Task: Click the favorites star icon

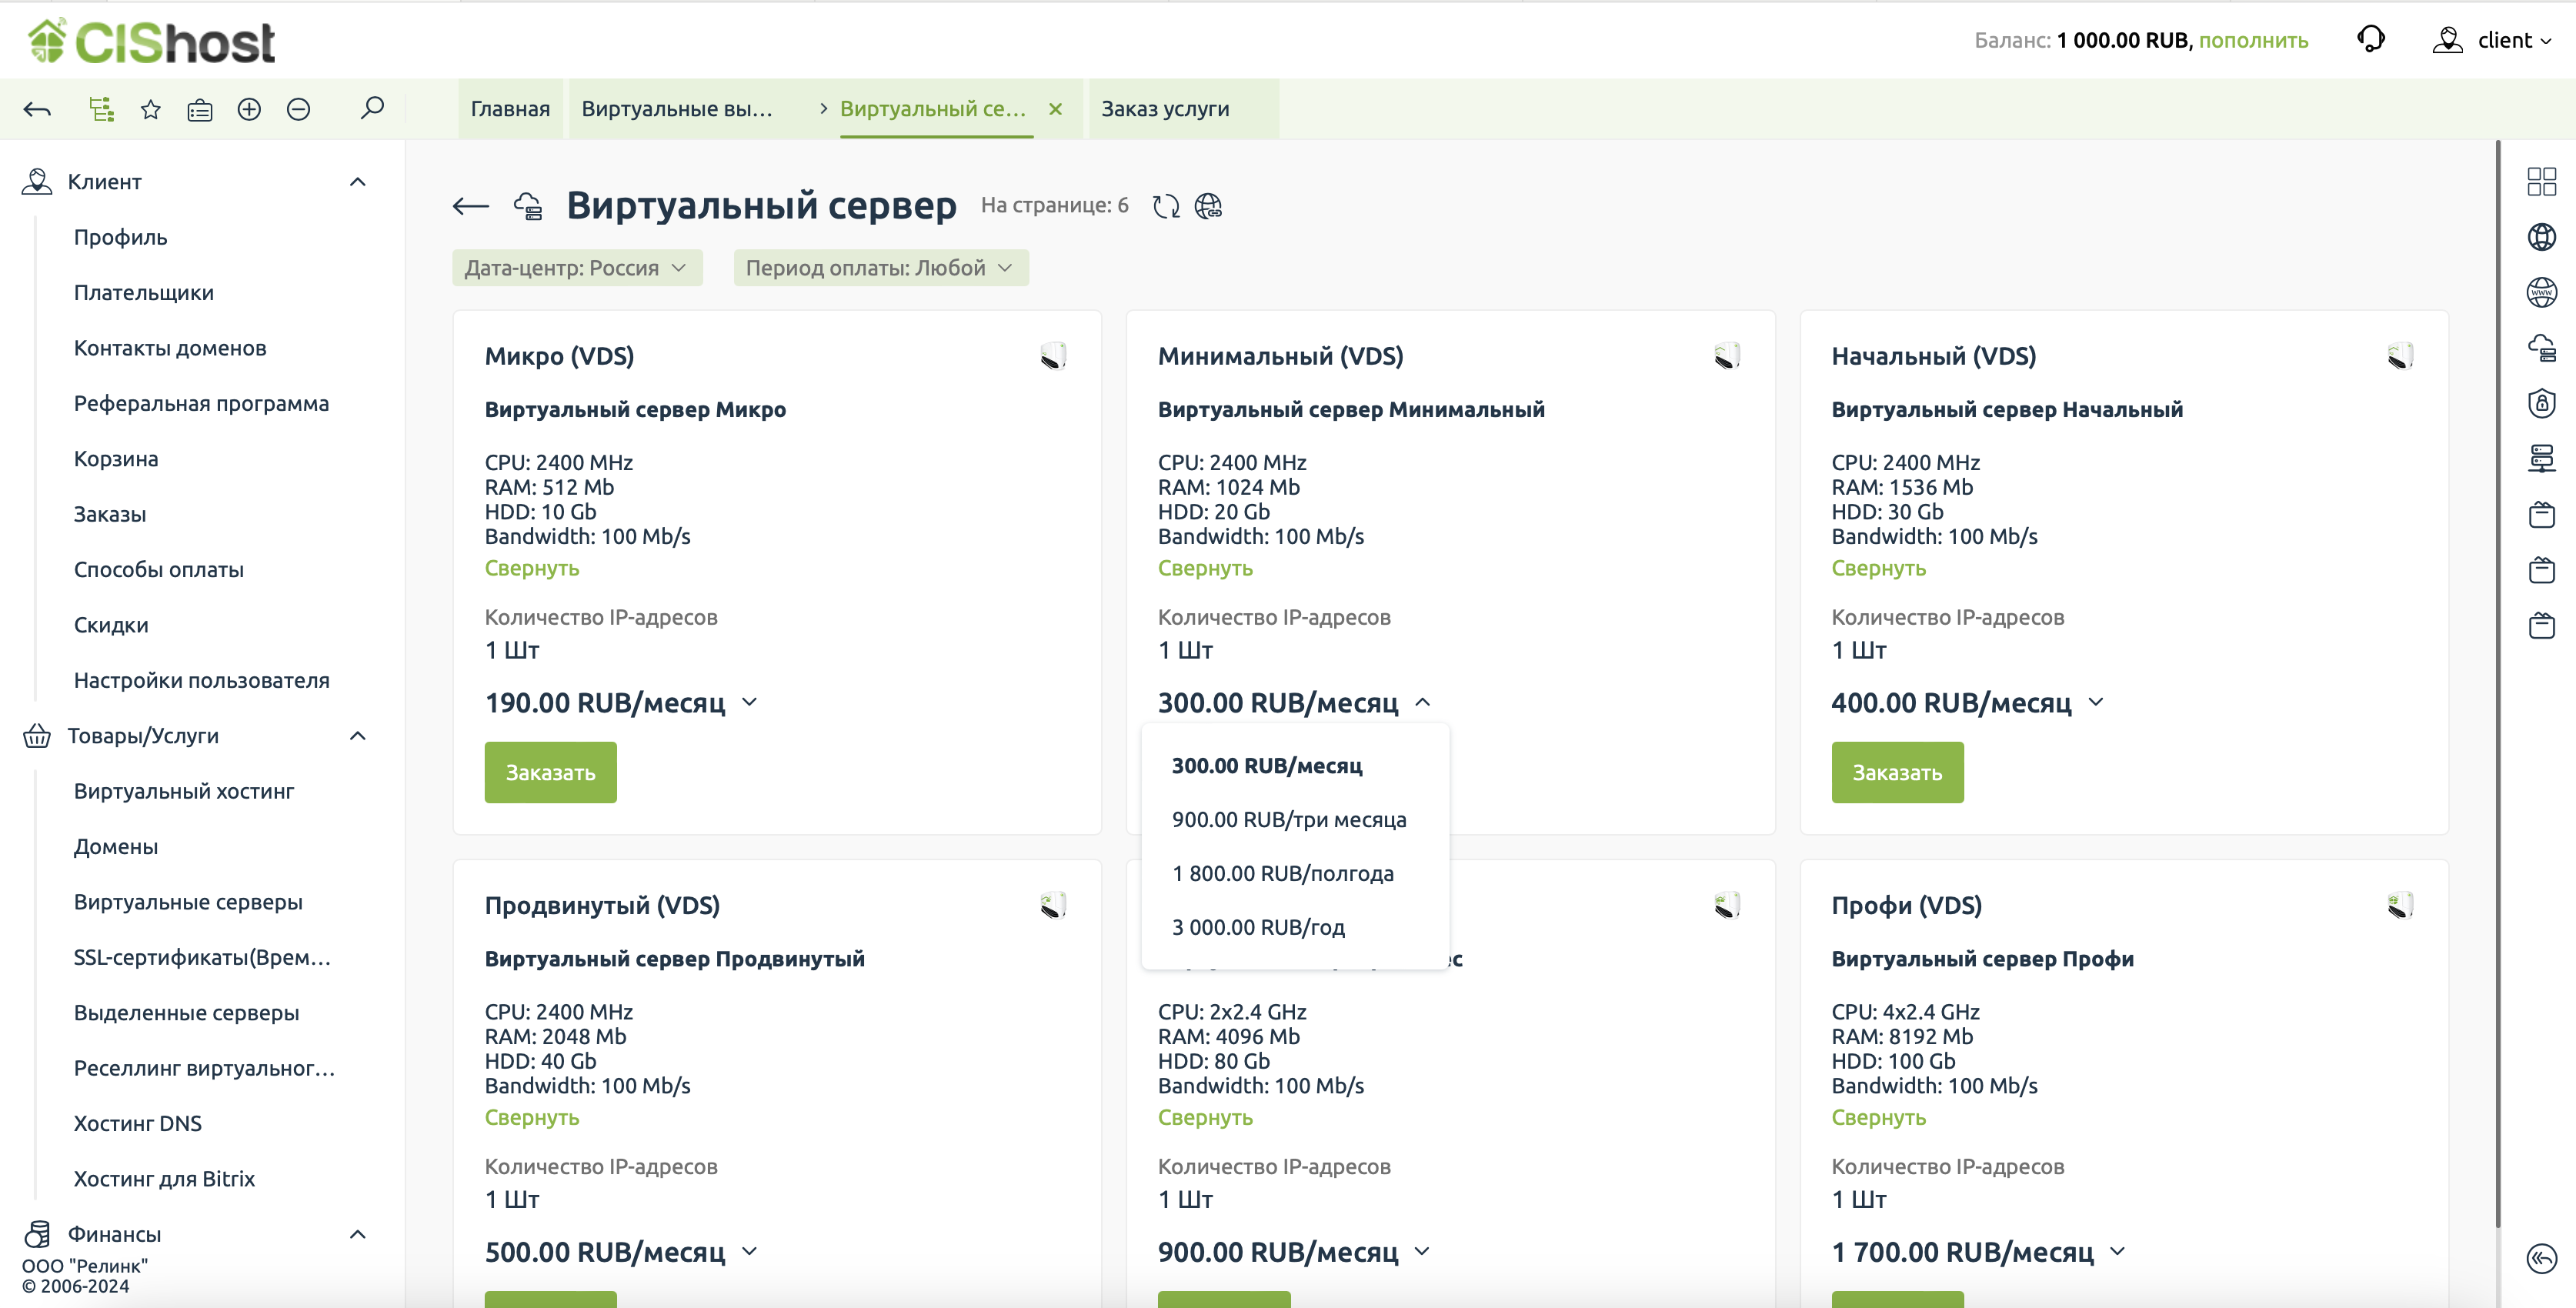Action: 151,109
